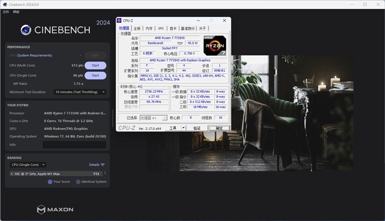
Task: Start the CPU (Multi Core) test
Action: click(95, 65)
